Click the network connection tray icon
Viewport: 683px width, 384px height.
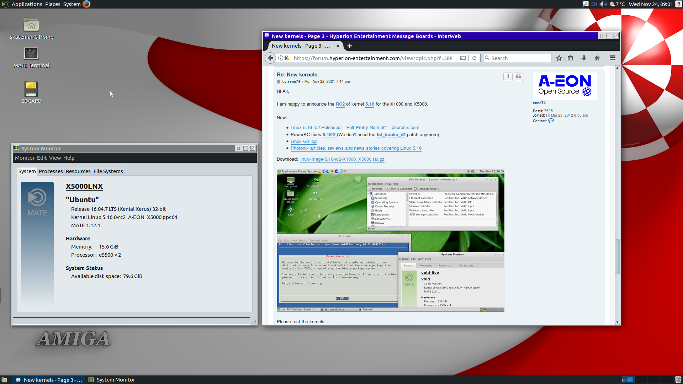point(585,4)
